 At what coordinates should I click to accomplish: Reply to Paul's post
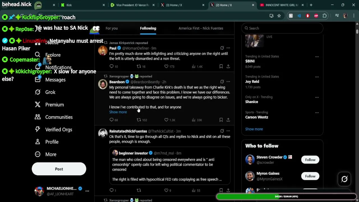click(112, 66)
